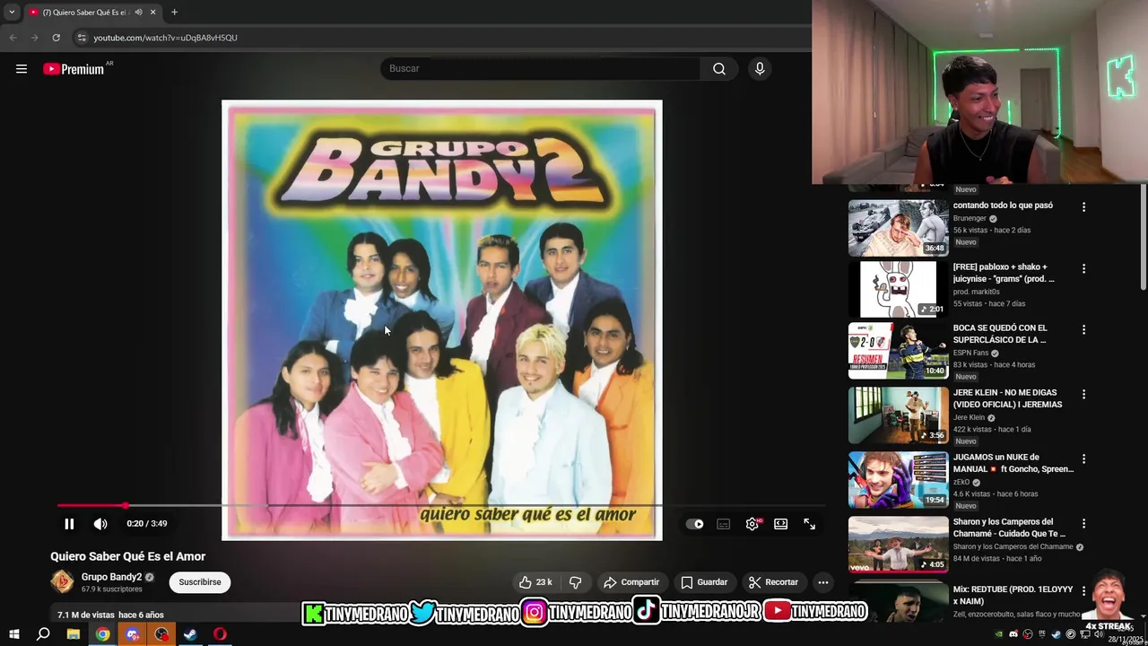
Task: Open player settings gear
Action: point(752,524)
